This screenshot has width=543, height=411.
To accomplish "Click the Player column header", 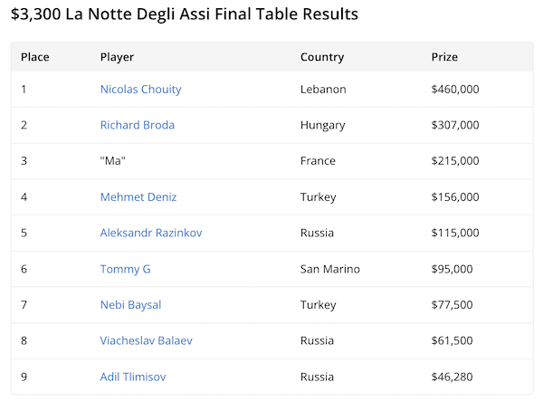I will [x=117, y=57].
